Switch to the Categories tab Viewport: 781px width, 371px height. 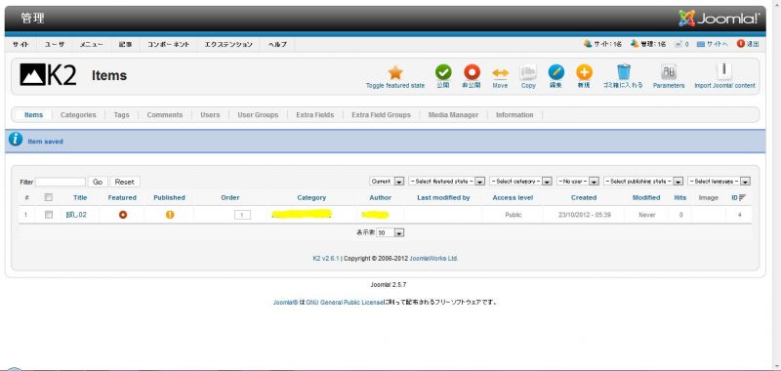tap(78, 114)
